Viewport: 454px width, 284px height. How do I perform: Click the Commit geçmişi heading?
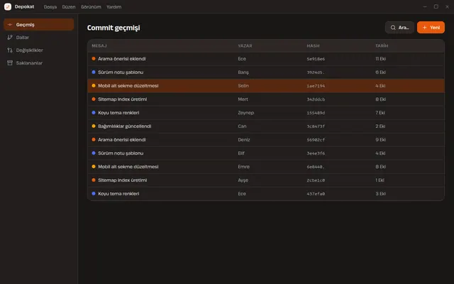[x=113, y=28]
